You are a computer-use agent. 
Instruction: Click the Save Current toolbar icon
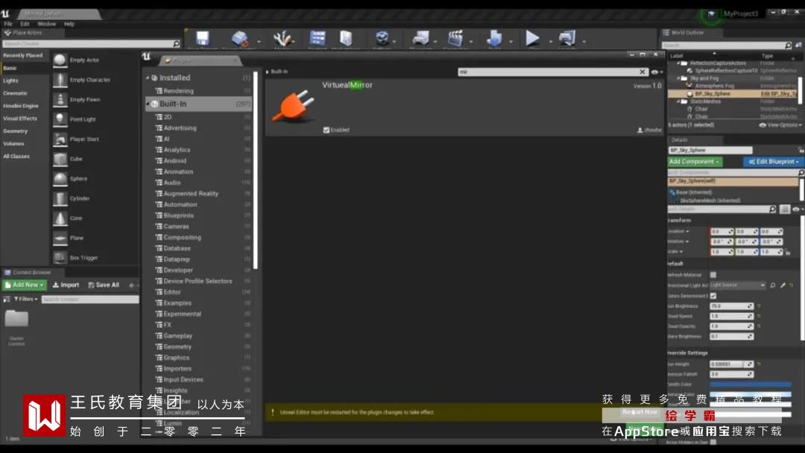click(x=202, y=39)
